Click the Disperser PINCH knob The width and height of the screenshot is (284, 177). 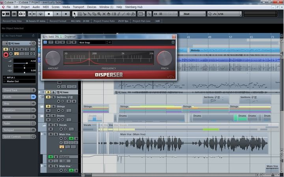coord(164,58)
